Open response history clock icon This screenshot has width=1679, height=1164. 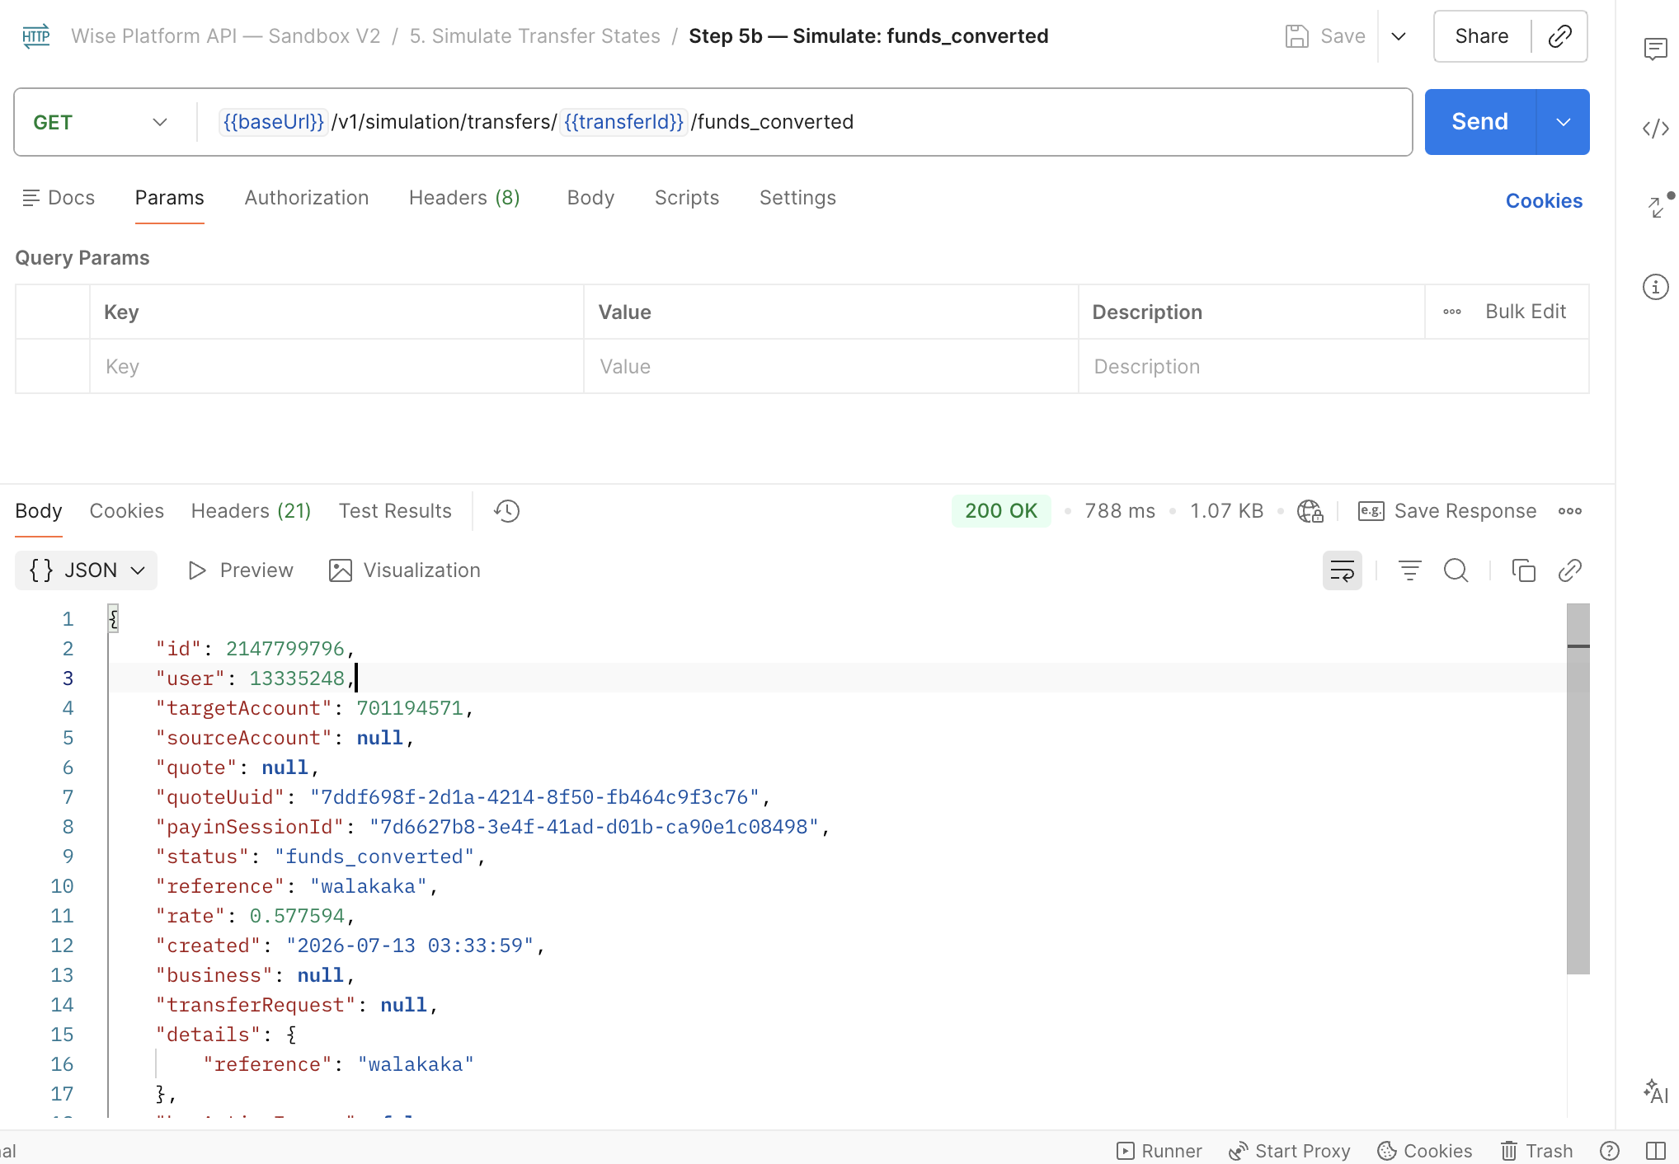(506, 511)
